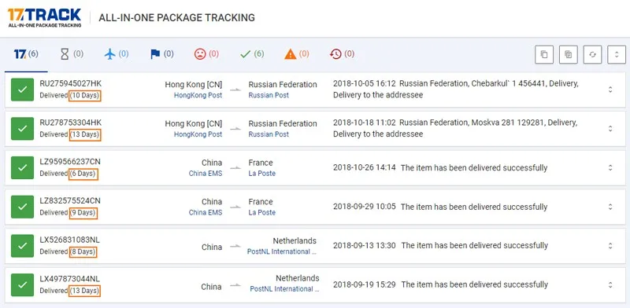Toggle green checkbox for LX497873044NL

(x=23, y=284)
